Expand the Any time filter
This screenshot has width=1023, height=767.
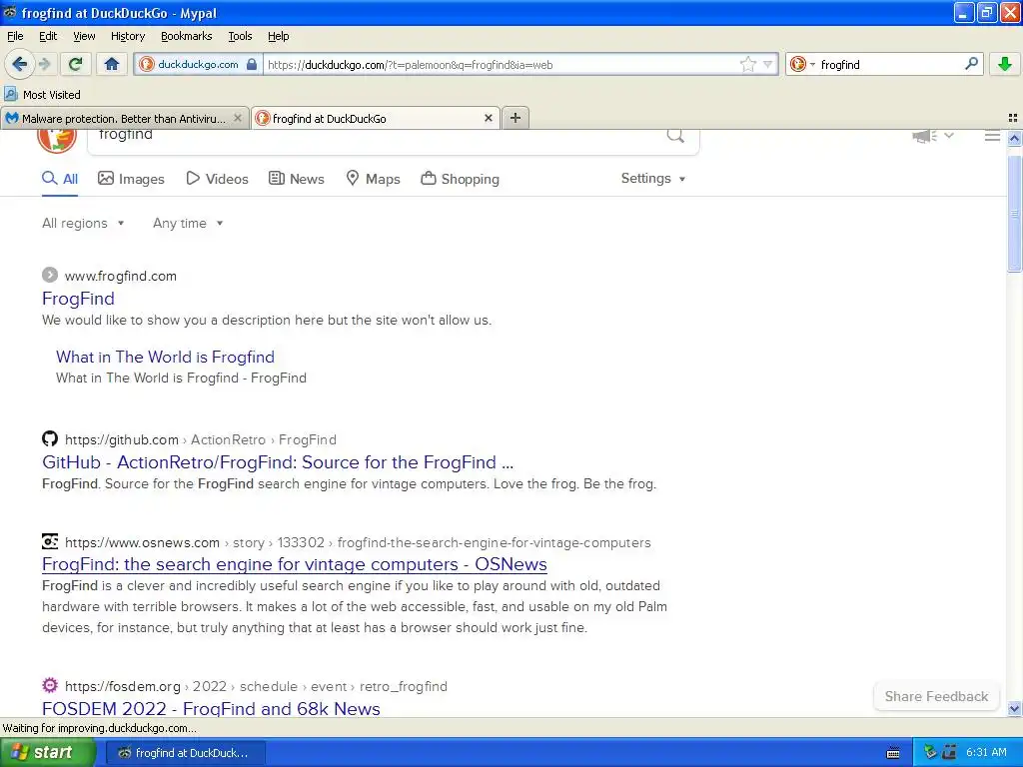pos(188,223)
